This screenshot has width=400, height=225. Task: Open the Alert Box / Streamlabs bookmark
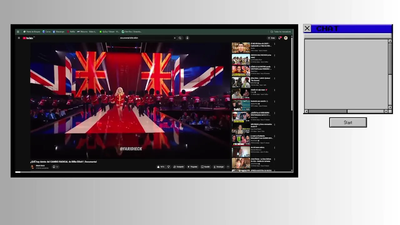coord(132,32)
